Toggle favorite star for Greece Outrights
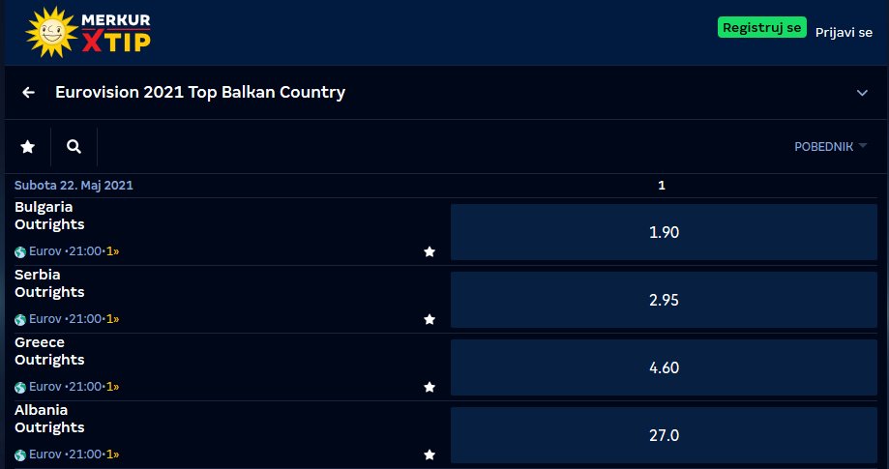This screenshot has width=889, height=469. (430, 387)
